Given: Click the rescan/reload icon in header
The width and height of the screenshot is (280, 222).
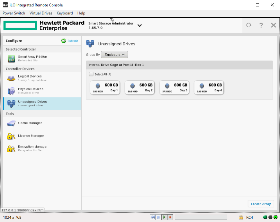Looking at the screenshot, I should [x=249, y=25].
